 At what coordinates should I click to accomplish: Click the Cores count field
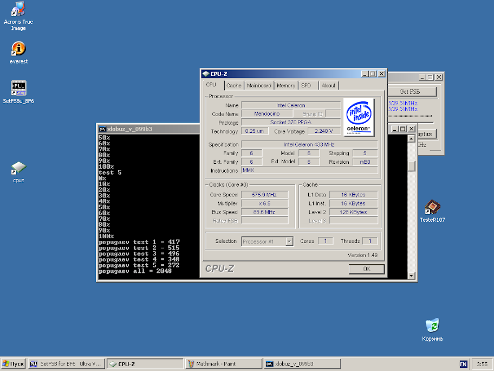point(326,241)
